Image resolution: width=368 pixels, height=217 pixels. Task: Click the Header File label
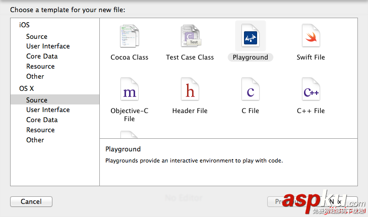pyautogui.click(x=190, y=111)
